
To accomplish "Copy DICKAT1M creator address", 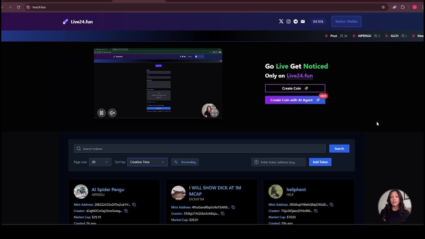I will (223, 213).
